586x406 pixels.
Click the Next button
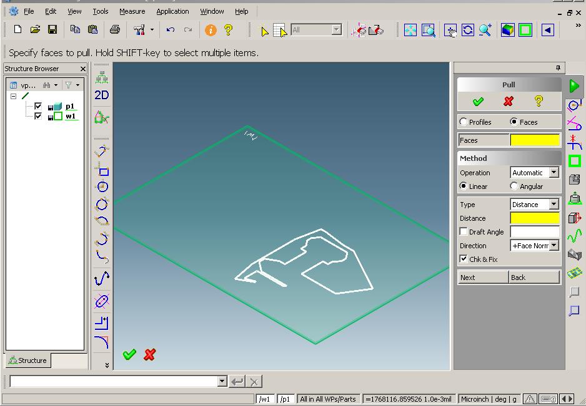click(x=483, y=278)
